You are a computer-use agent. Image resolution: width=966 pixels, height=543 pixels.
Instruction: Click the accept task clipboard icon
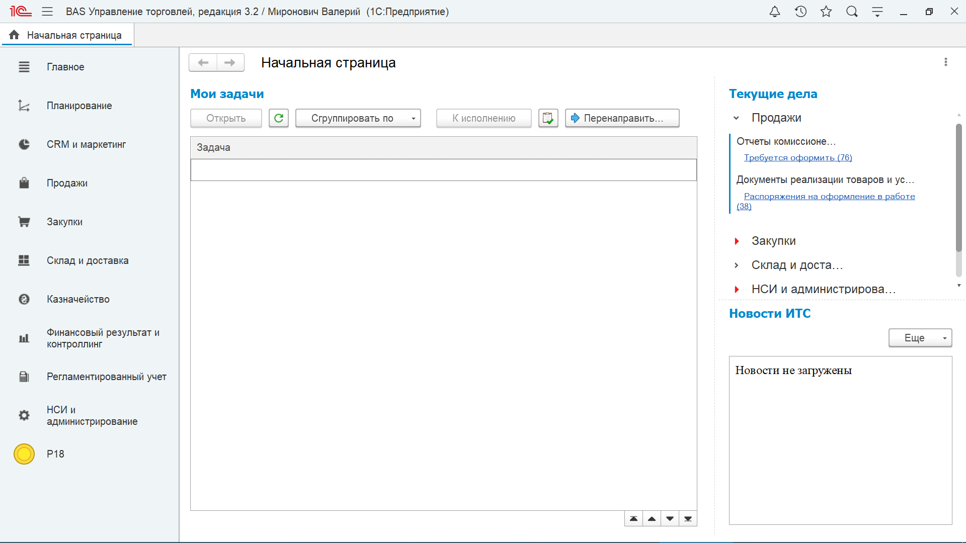coord(548,118)
